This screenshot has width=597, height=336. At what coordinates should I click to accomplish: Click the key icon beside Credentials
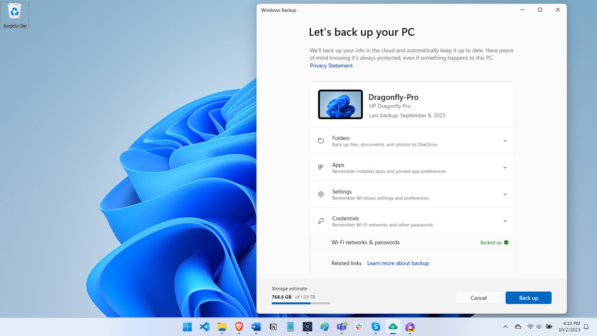321,221
